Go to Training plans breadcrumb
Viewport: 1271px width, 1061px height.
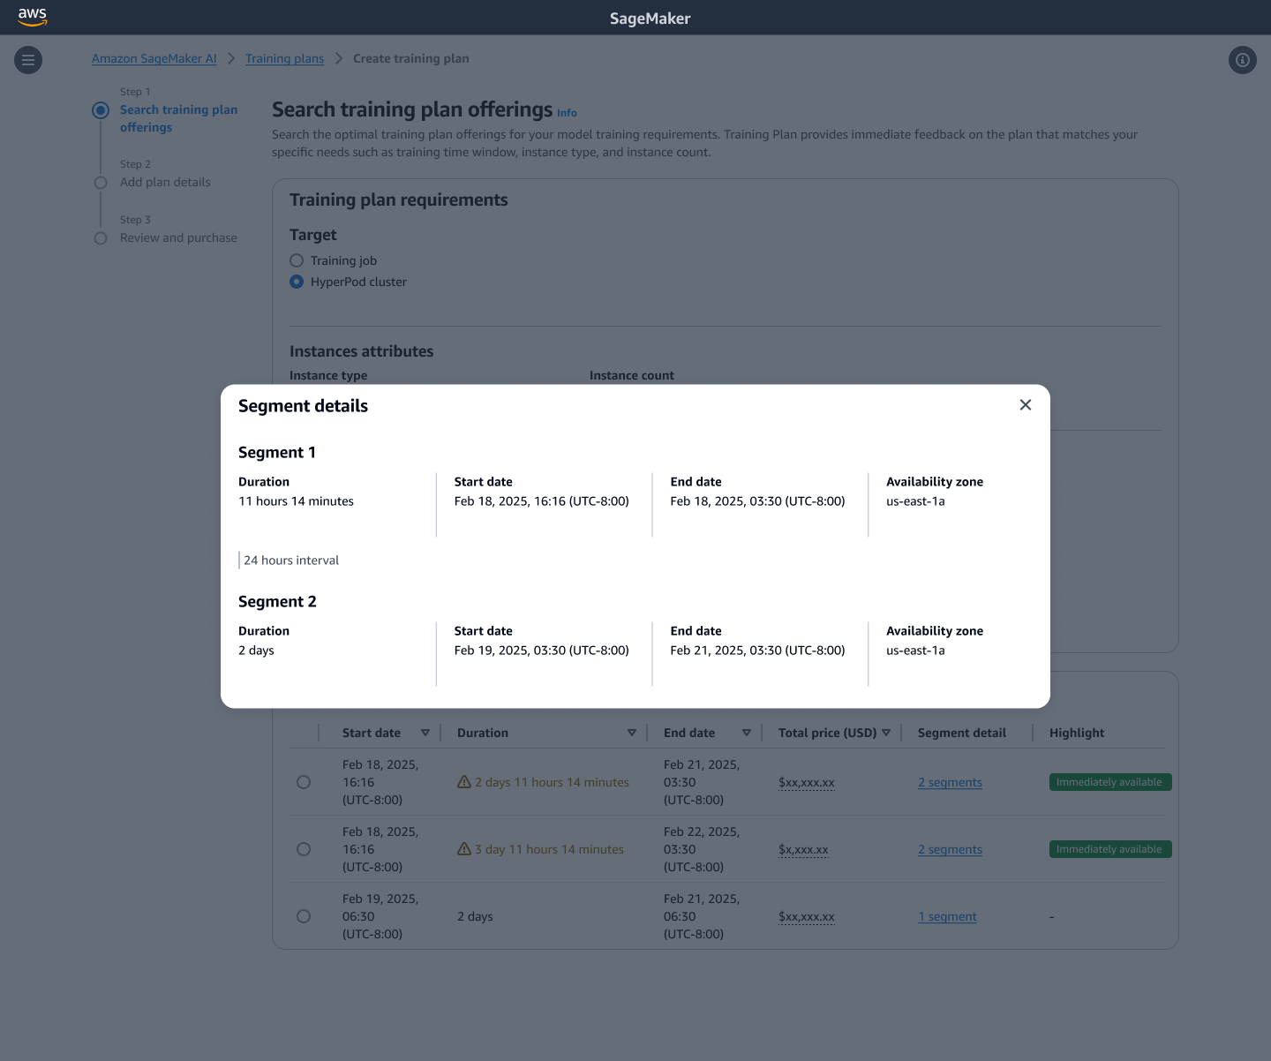(x=284, y=58)
